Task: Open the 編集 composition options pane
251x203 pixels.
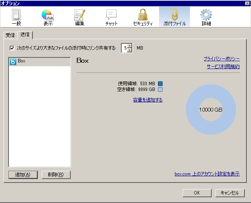Action: pyautogui.click(x=80, y=17)
